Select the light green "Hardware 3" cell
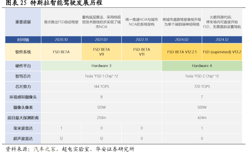Screen dimensions: 250x155 [101, 66]
